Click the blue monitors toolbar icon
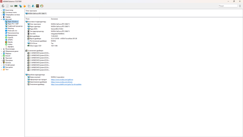The image size is (243, 137). pos(20,6)
